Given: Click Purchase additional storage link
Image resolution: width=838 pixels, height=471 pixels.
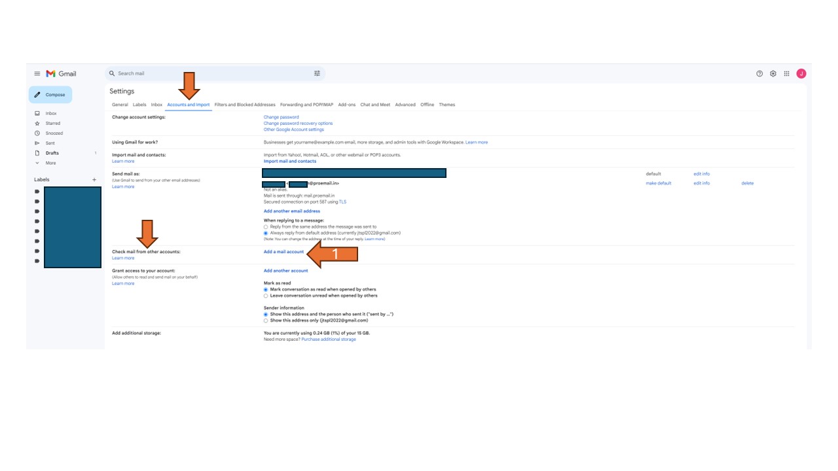Looking at the screenshot, I should pyautogui.click(x=329, y=340).
